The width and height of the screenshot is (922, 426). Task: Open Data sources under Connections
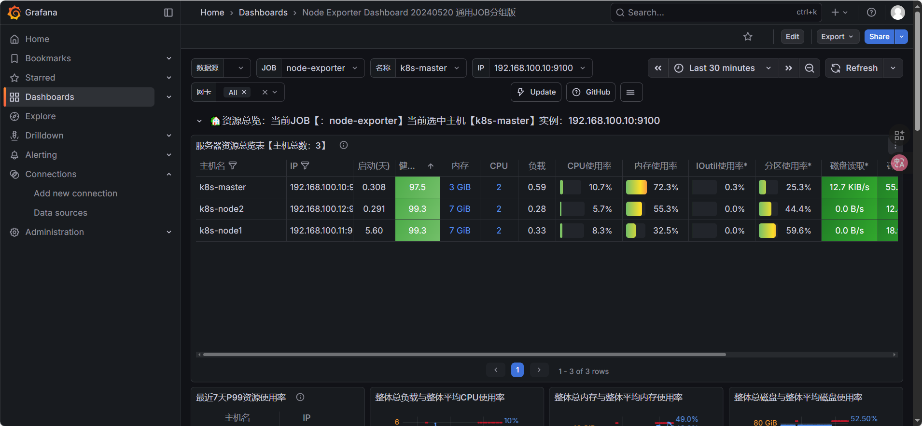[60, 213]
